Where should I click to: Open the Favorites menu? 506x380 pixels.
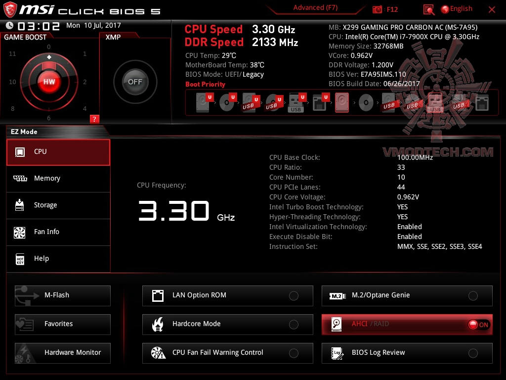[x=63, y=324]
